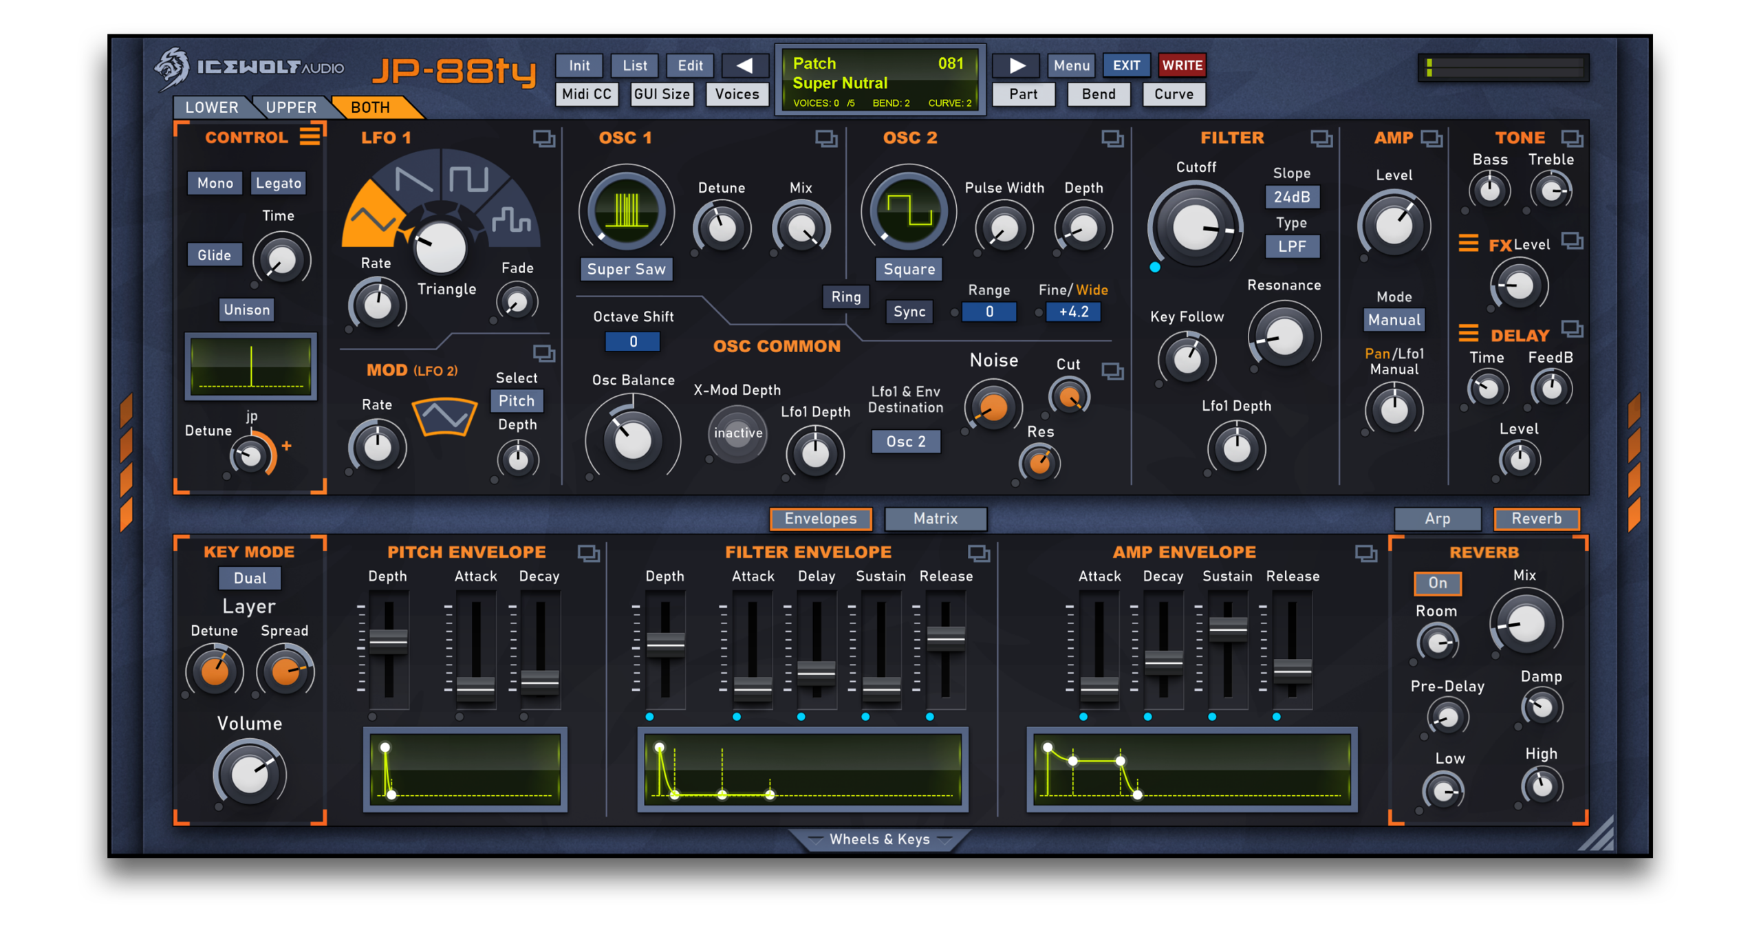Viewport: 1761px width, 939px height.
Task: Click the next patch arrow button
Action: 1017,65
